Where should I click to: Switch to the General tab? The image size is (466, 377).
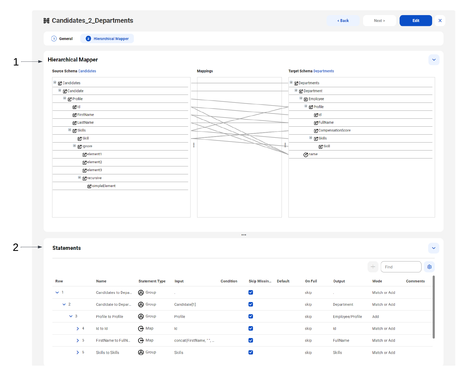[62, 39]
